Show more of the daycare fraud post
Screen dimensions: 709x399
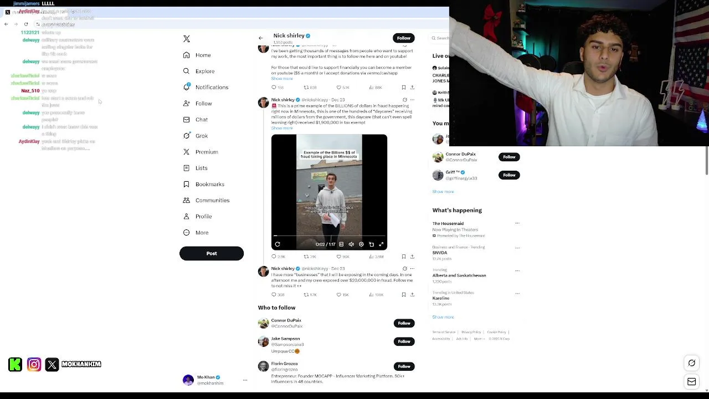tap(282, 128)
